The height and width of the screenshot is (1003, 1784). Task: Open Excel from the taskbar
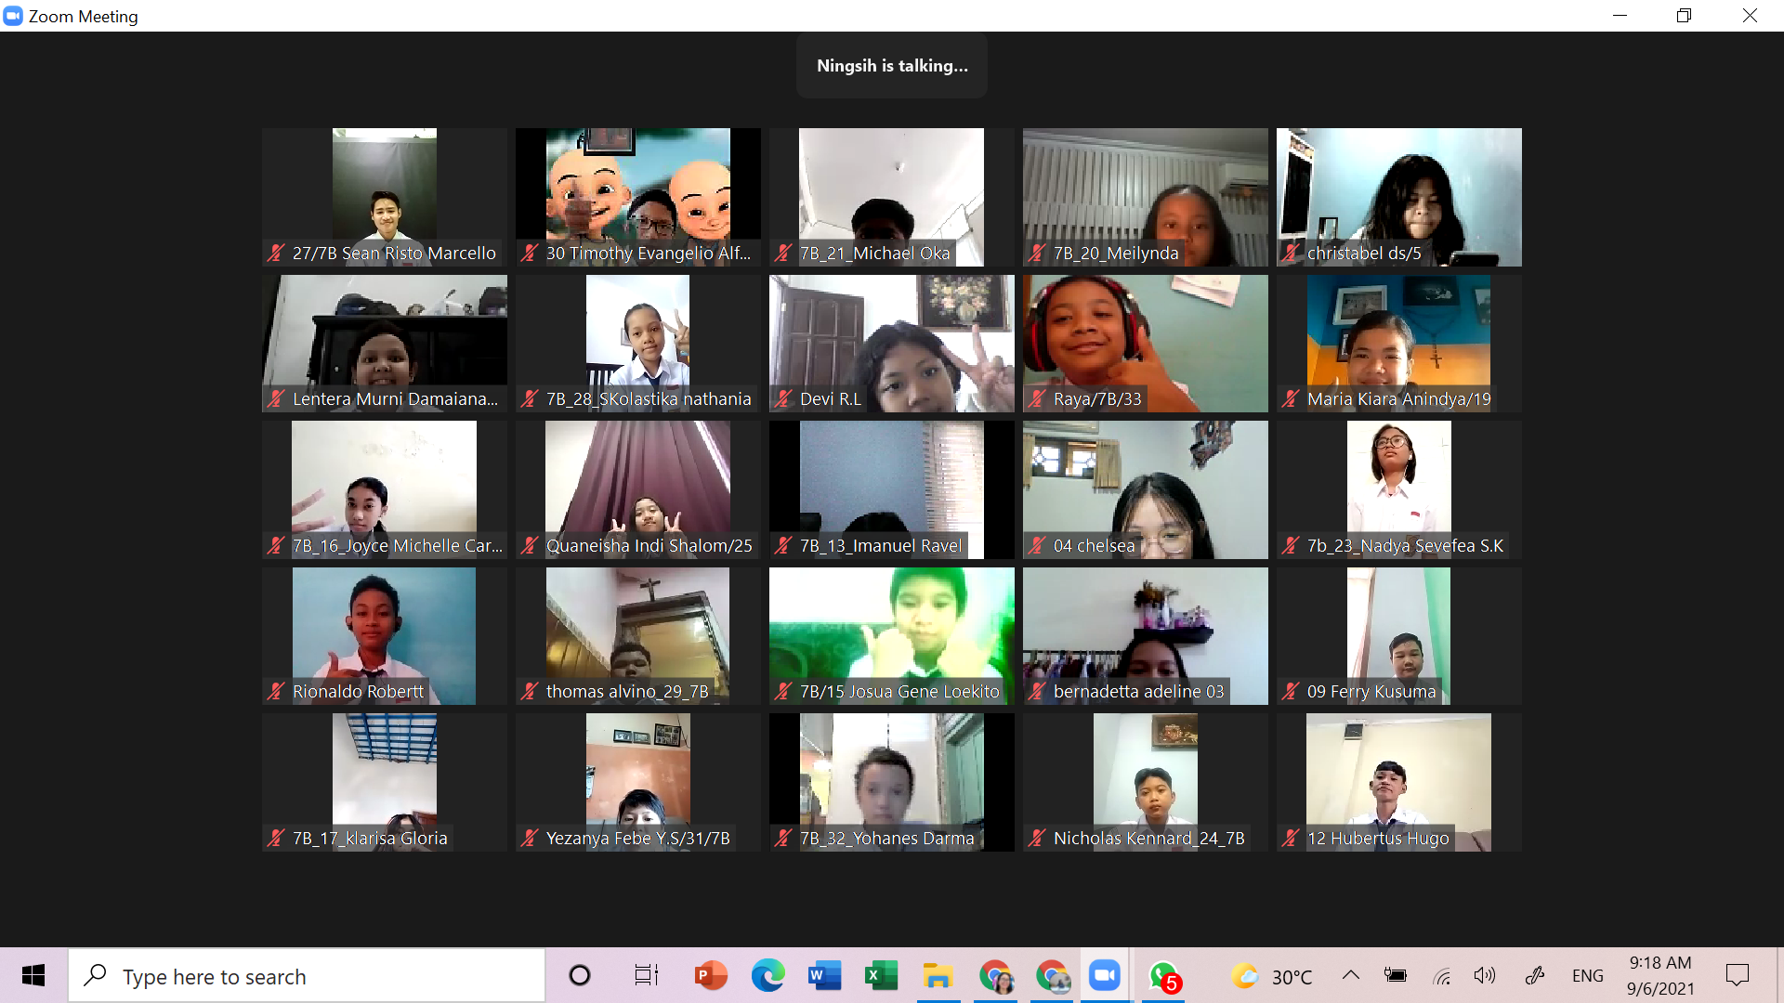881,975
